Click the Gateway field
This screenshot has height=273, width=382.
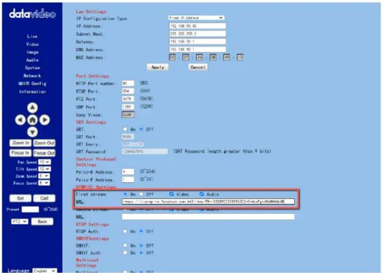(x=197, y=41)
